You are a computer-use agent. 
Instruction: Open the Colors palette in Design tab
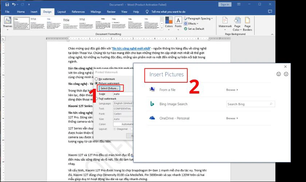click(x=169, y=23)
